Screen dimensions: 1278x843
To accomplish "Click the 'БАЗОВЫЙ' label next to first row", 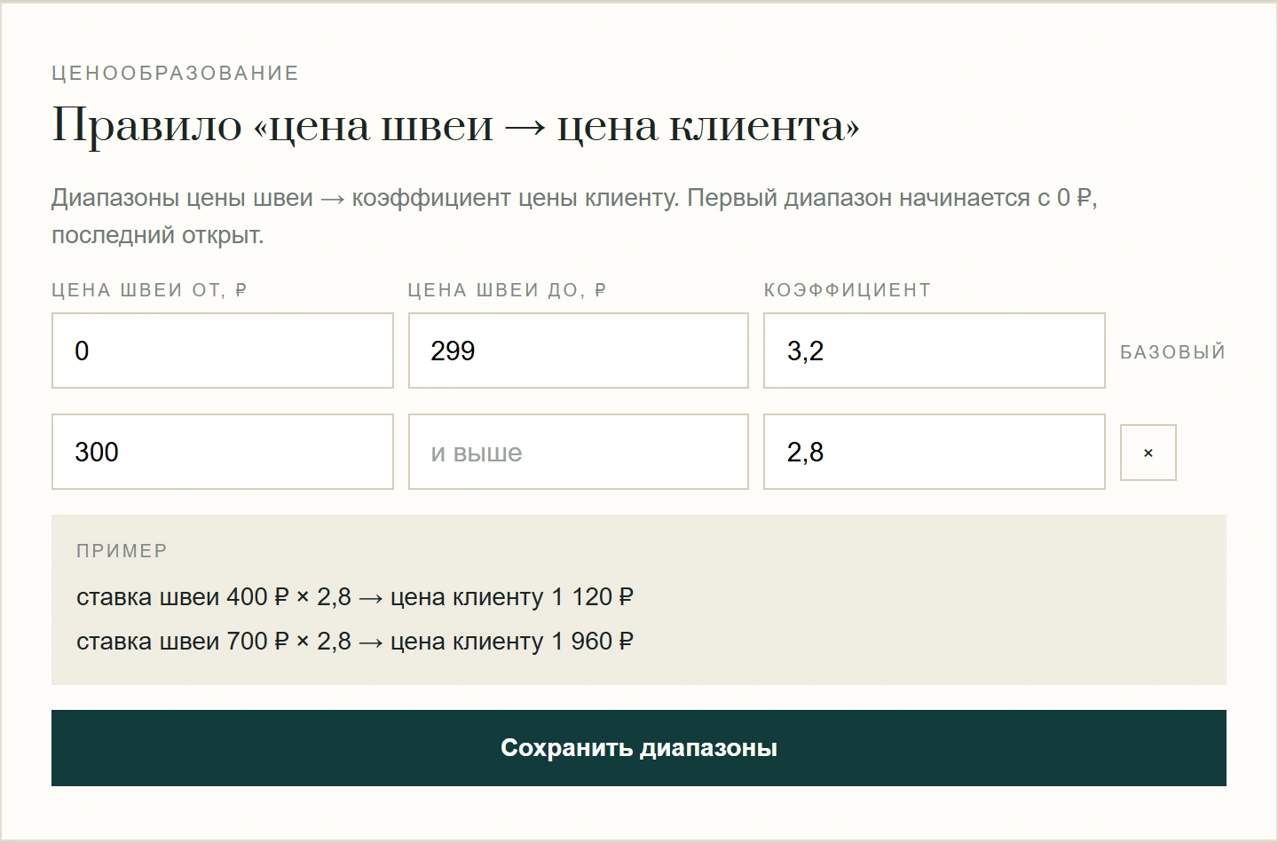I will [1172, 352].
